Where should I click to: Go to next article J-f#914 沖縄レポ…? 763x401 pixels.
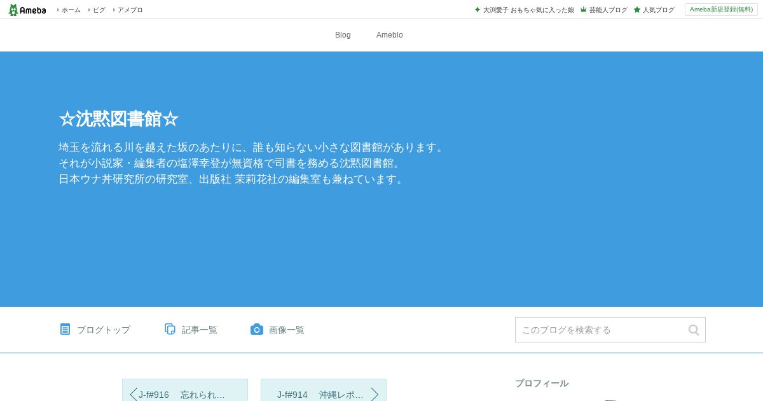click(x=323, y=390)
